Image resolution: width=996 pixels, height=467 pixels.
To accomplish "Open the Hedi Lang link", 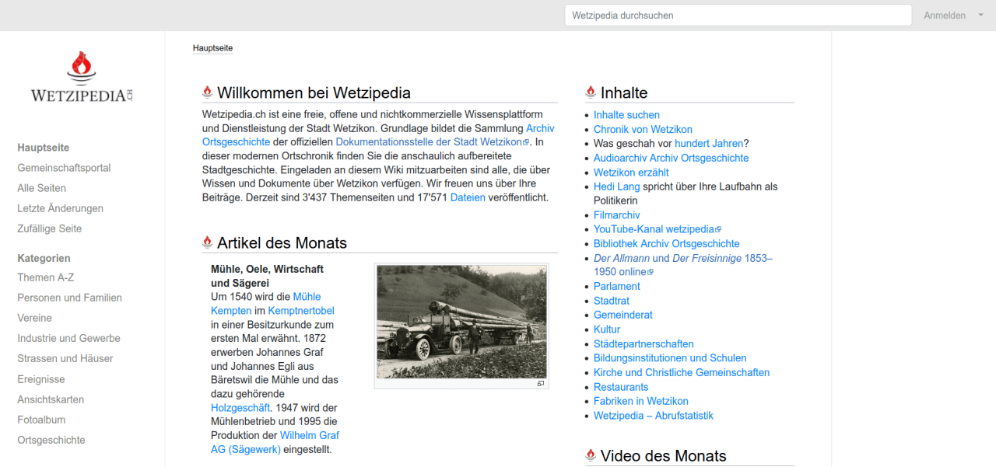I will click(616, 186).
